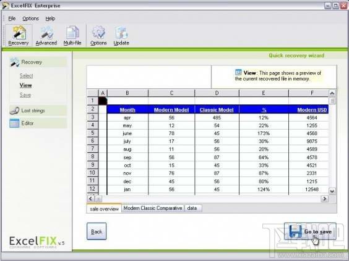This screenshot has height=261, width=349.
Task: Click the Month header cell
Action: coord(127,110)
